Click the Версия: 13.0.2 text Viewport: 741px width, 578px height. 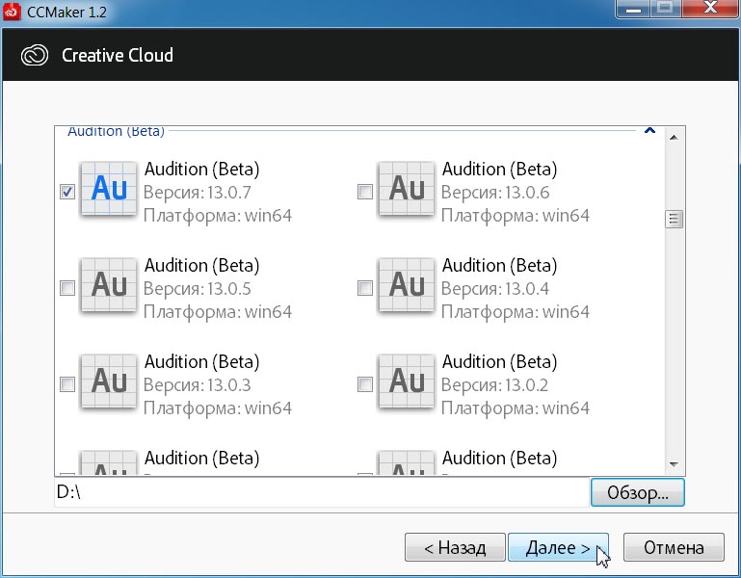point(494,385)
